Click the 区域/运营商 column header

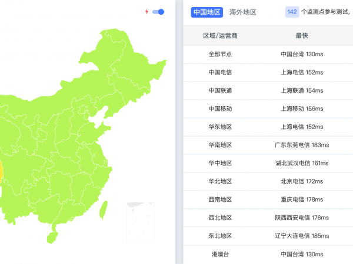click(221, 36)
